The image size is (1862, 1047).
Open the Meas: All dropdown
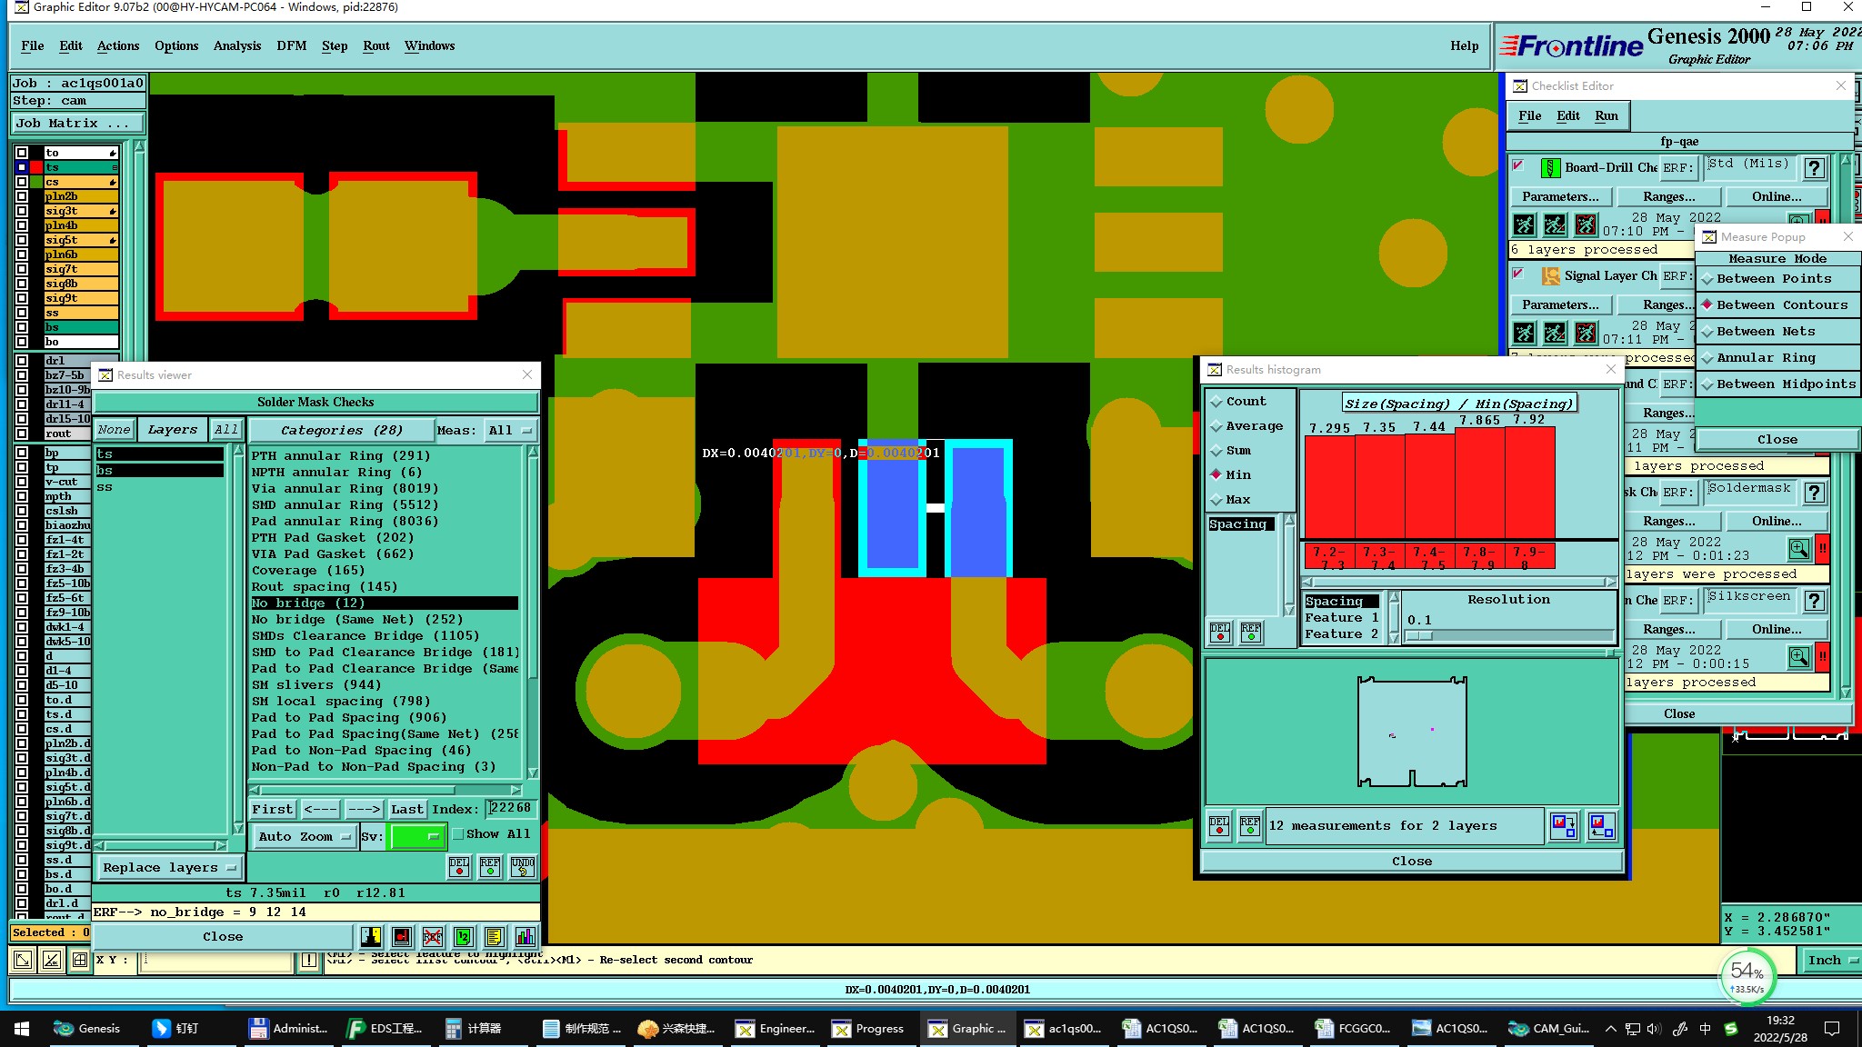pyautogui.click(x=510, y=431)
